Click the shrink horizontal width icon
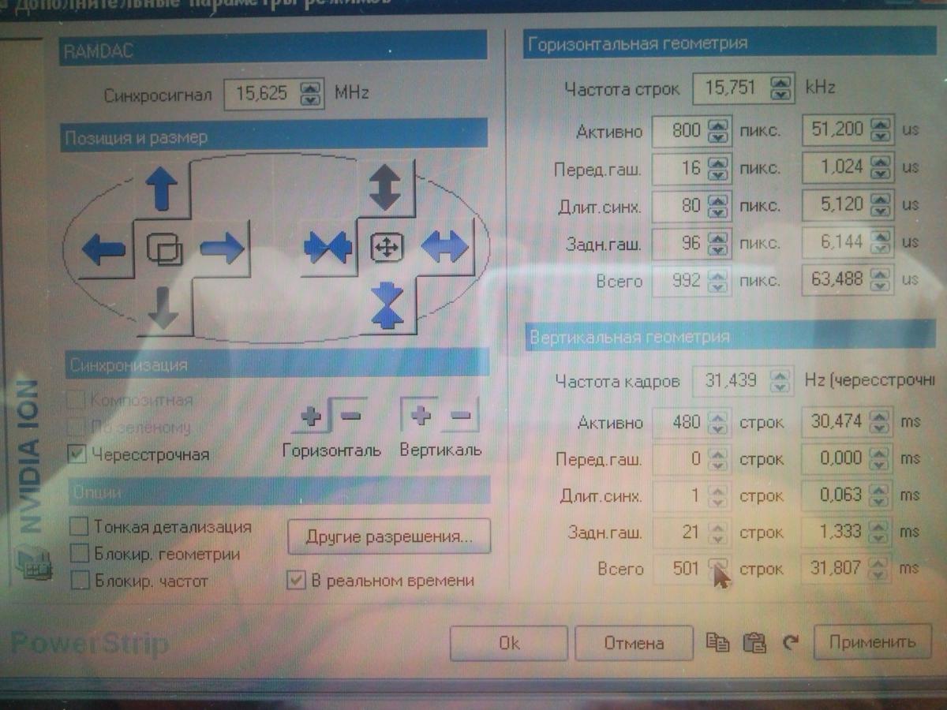 [328, 248]
